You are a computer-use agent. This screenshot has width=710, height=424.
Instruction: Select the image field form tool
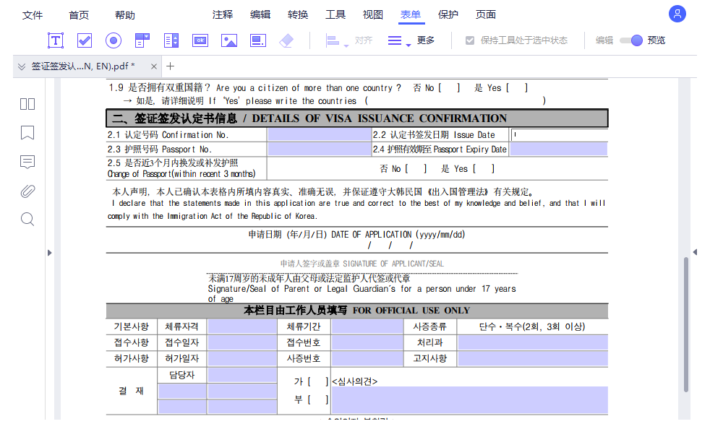coord(229,40)
